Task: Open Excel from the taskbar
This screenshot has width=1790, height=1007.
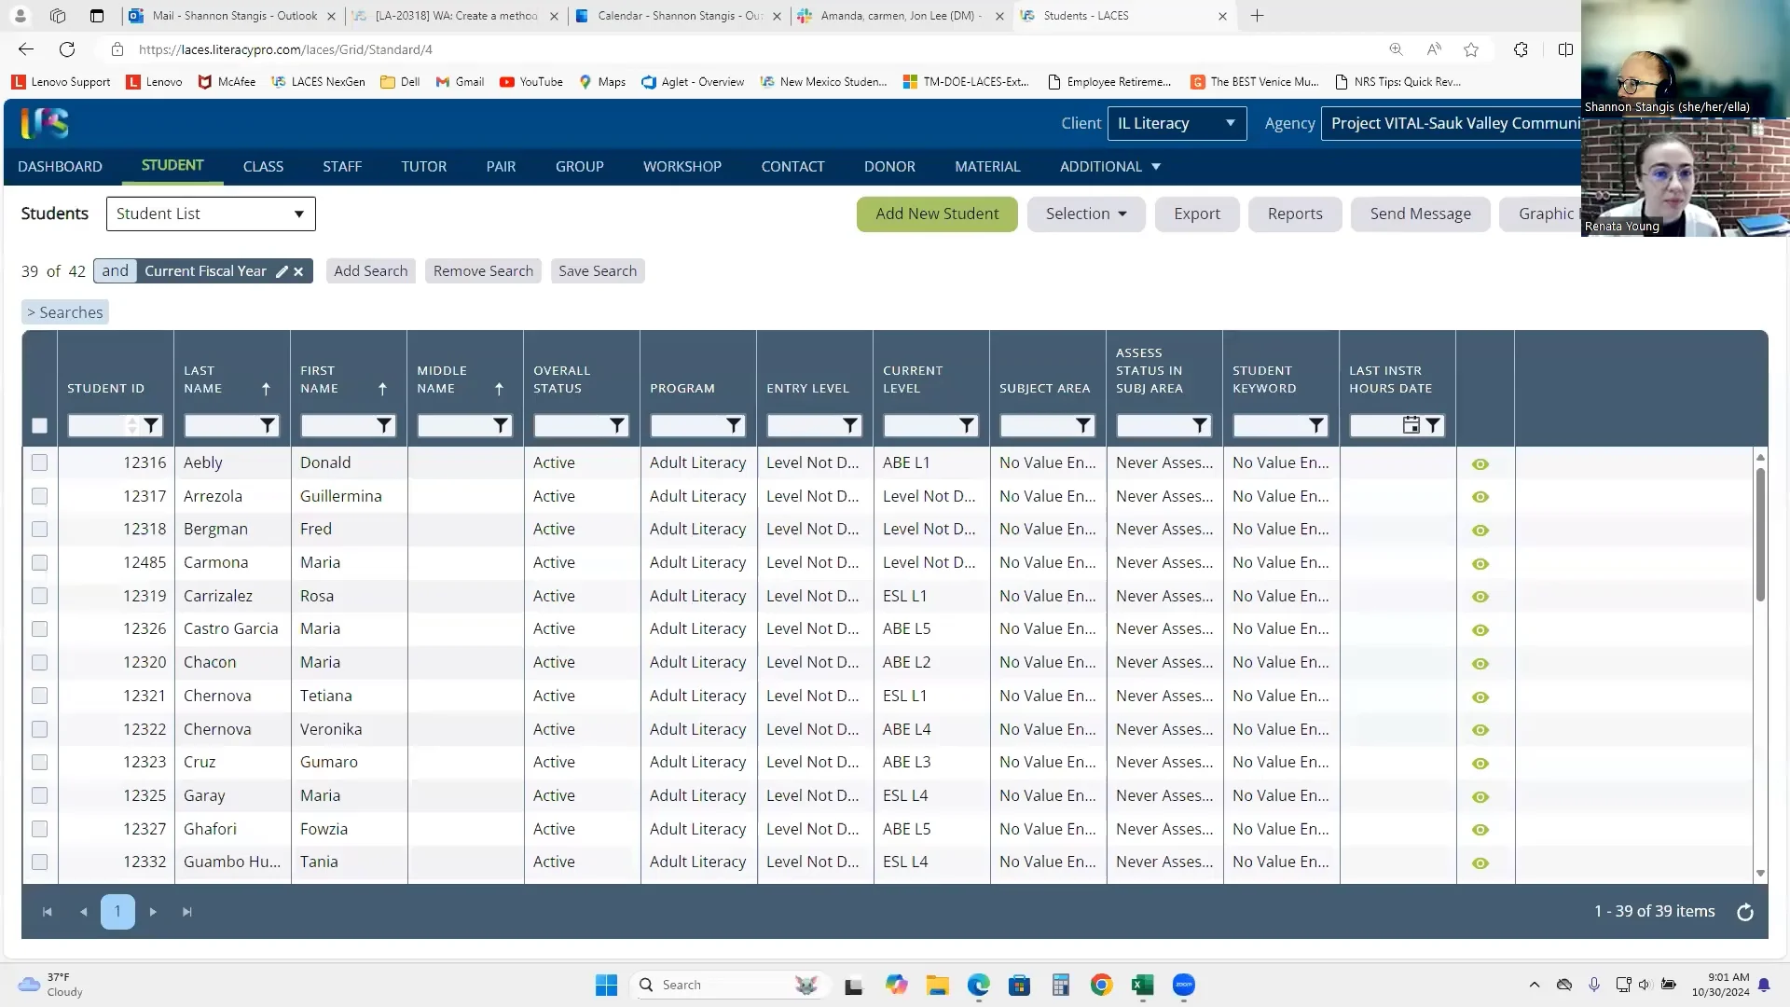Action: [1142, 986]
